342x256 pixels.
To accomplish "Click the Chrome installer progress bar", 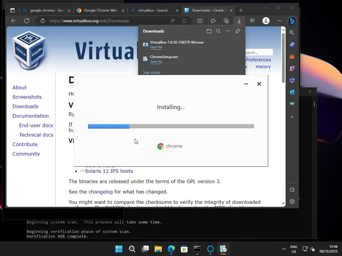I will pos(171,126).
